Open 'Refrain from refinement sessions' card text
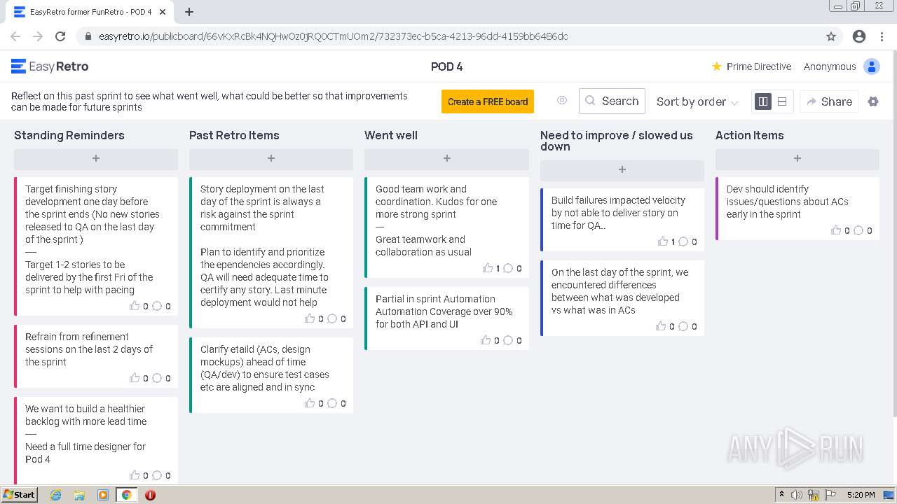 [89, 349]
